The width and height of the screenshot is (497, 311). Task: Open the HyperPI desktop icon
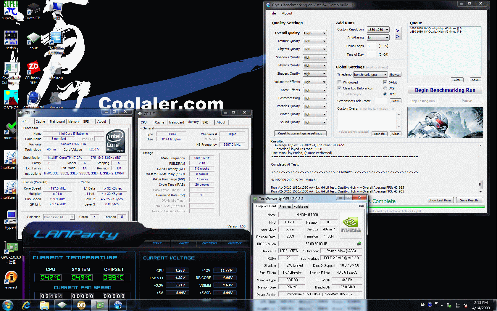tap(10, 220)
